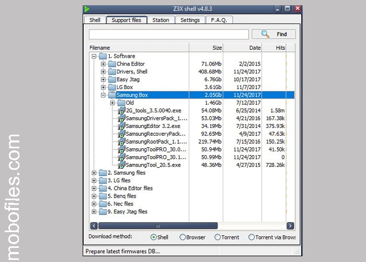Click the 6. Nec files folder icon
The width and height of the screenshot is (366, 262).
pos(103,204)
